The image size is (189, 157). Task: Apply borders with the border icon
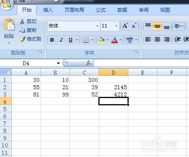tap(86, 40)
